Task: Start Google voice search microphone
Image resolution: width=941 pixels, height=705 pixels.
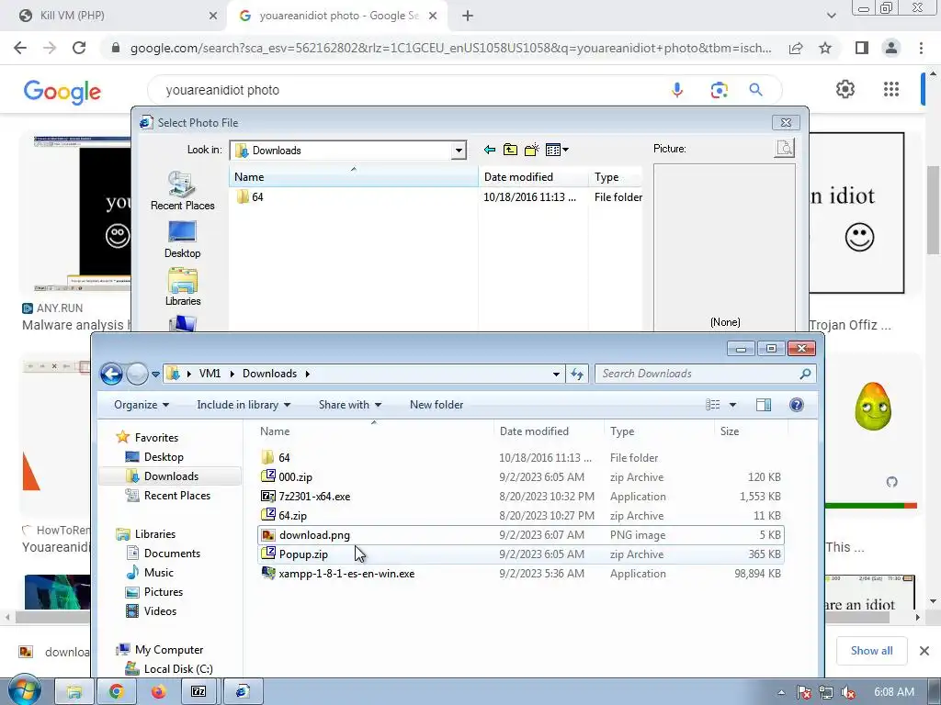Action: click(x=677, y=90)
